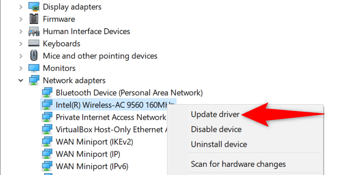Click the Network adapters category icon
The height and width of the screenshot is (175, 348).
click(x=34, y=80)
